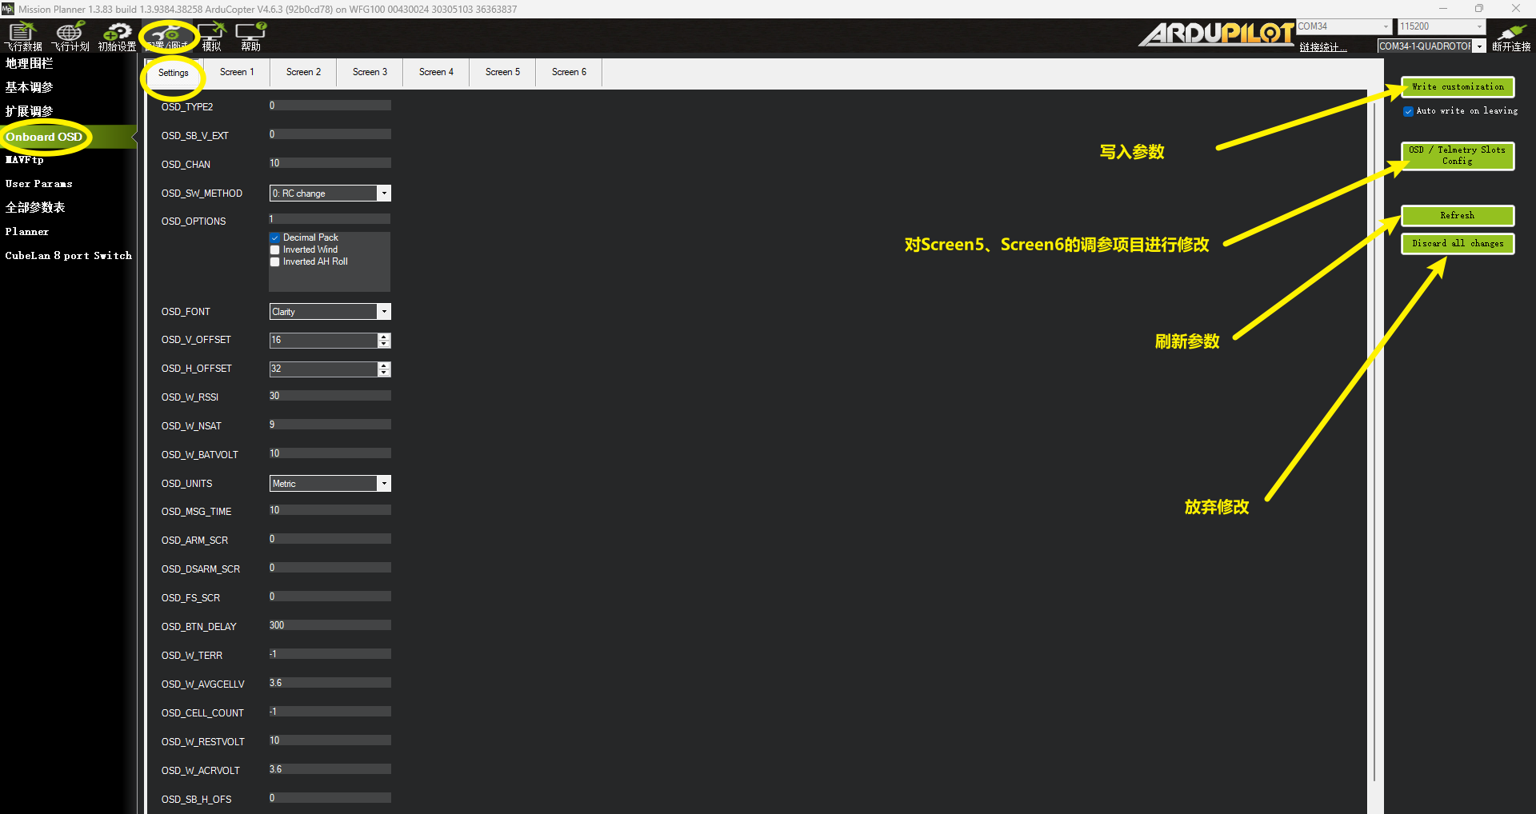Switch to the Screen 1 tab
1536x814 pixels.
point(237,72)
